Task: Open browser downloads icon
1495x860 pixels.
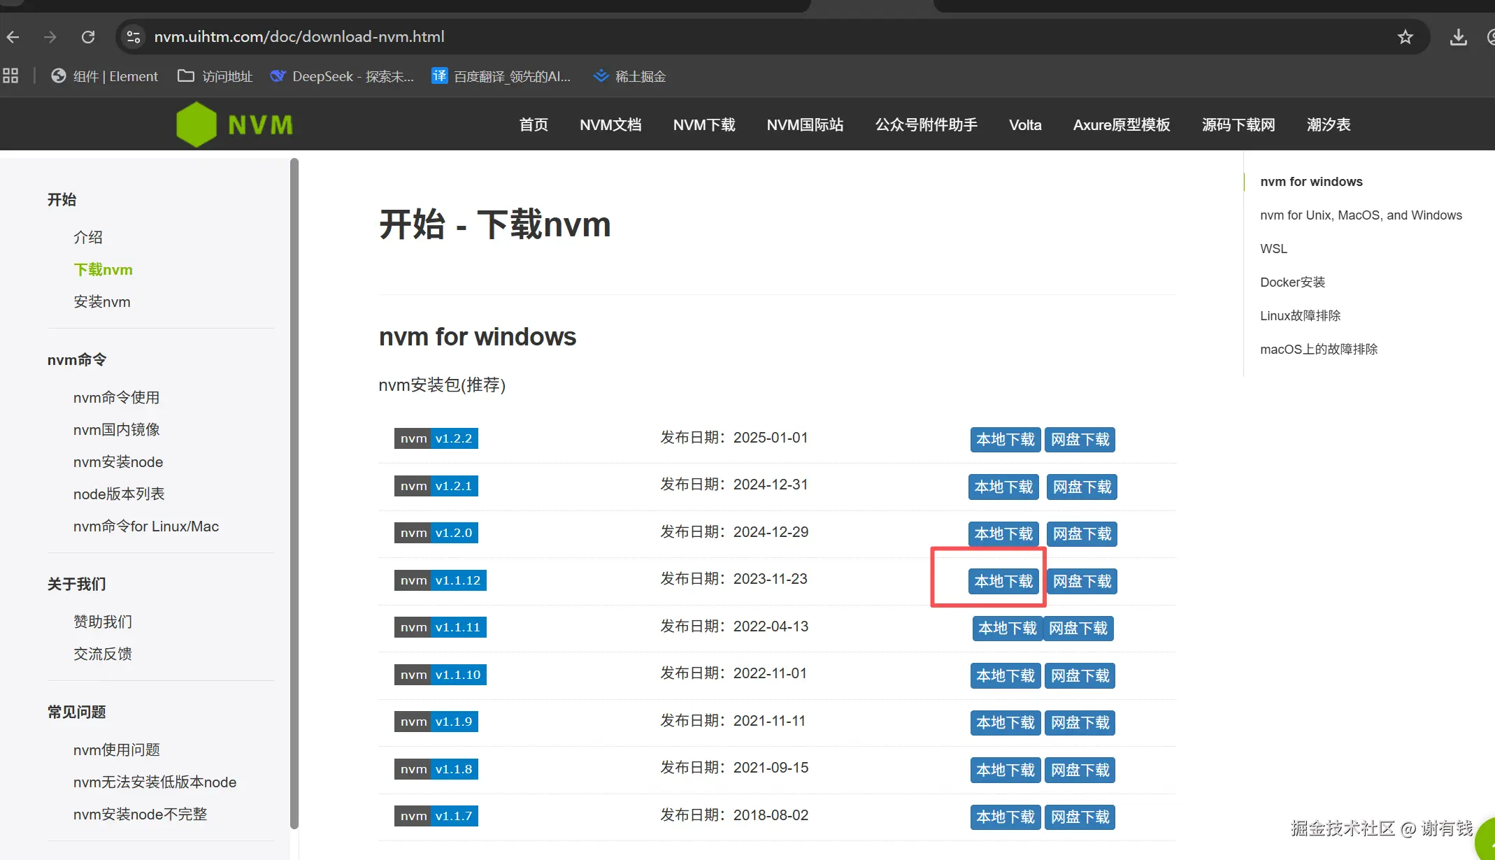Action: 1458,37
